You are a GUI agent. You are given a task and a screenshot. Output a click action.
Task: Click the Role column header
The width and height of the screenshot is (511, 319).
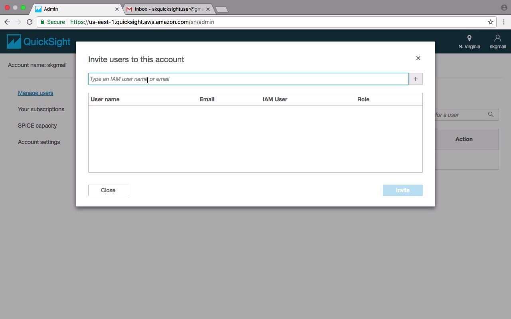[363, 99]
